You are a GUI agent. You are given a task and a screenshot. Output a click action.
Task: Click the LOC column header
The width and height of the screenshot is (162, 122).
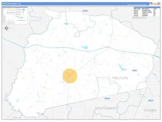tap(155, 9)
